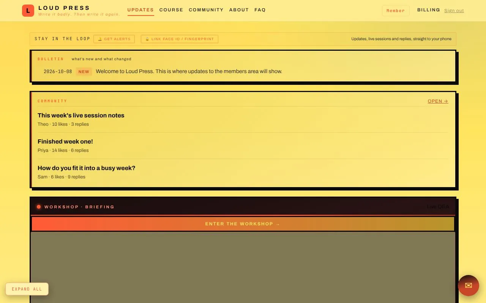Viewport: 486px width, 303px height.
Task: Open the Updates nav tab
Action: 140,10
